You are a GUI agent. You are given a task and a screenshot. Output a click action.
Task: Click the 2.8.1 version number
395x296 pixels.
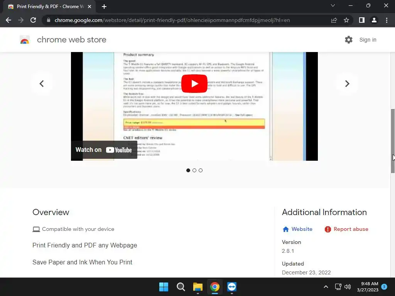point(288,251)
